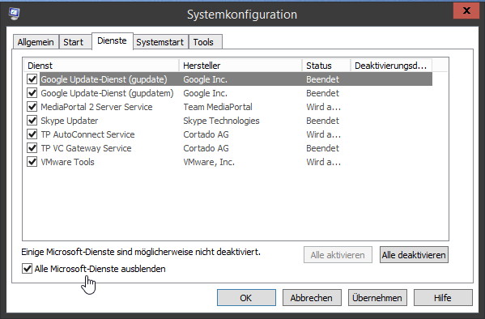Click Alle deaktivieren button
The image size is (485, 319).
(x=414, y=255)
